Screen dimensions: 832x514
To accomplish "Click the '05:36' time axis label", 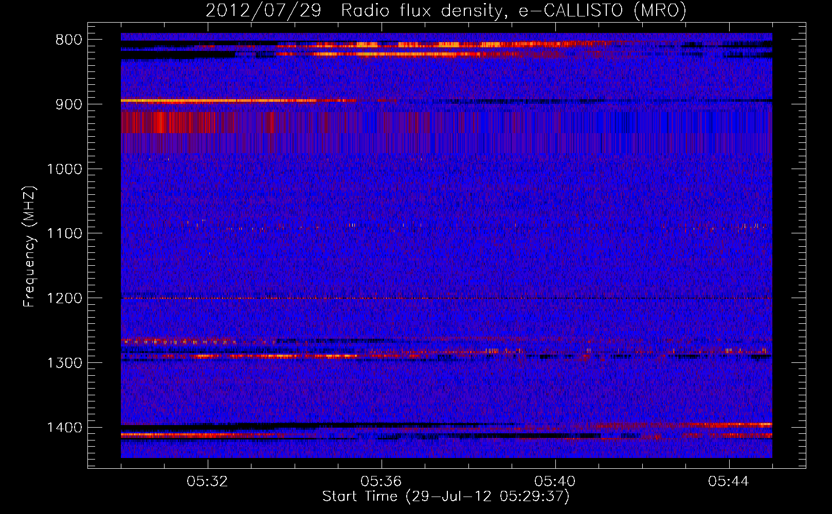I will [382, 482].
